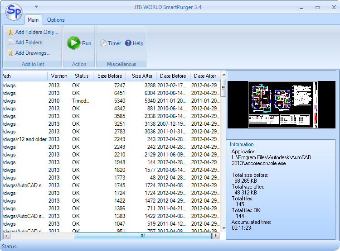Click the Run label
This screenshot has width=340, height=251.
[87, 43]
